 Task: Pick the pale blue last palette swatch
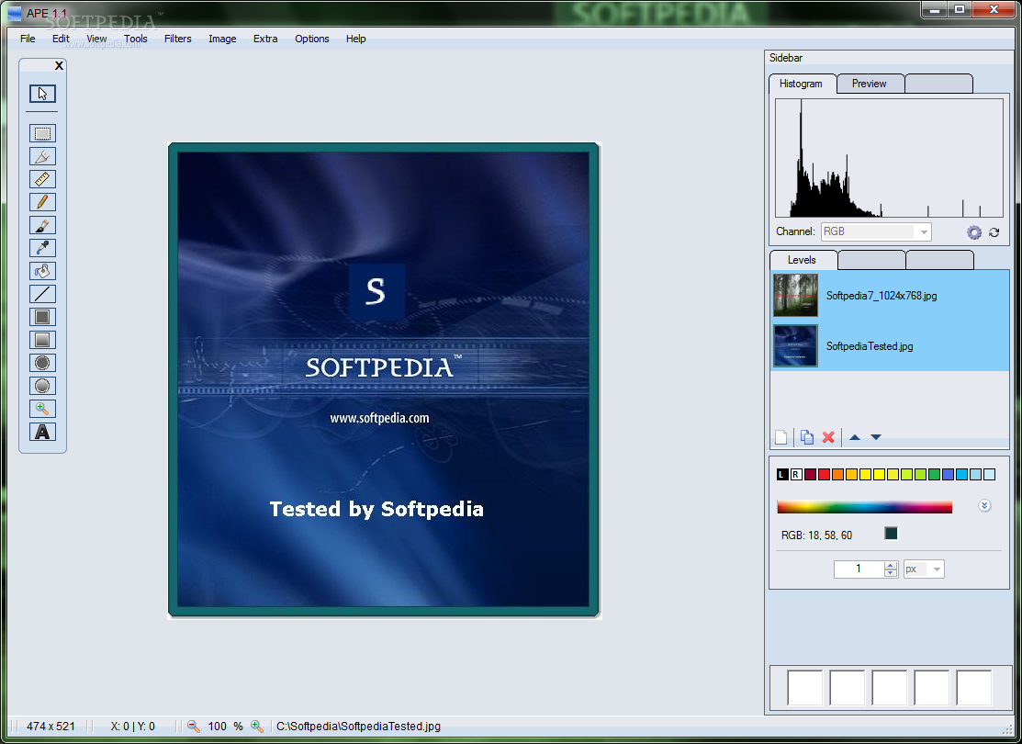(990, 474)
